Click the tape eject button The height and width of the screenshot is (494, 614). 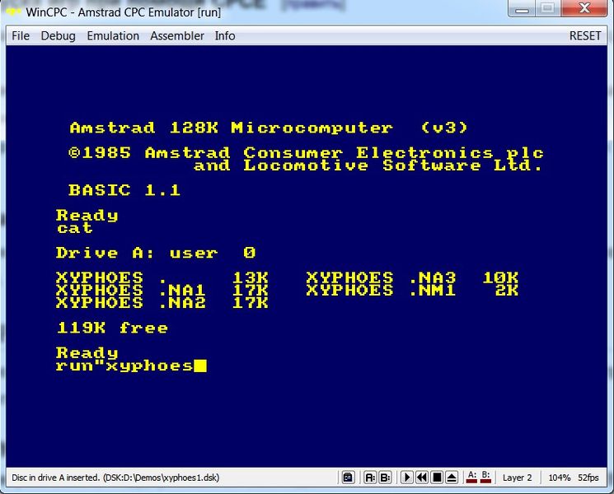click(x=452, y=478)
